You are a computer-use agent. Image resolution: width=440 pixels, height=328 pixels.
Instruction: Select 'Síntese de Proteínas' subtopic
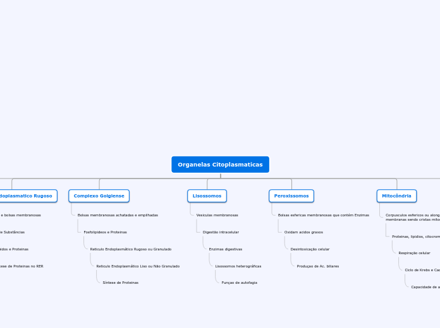[121, 283]
